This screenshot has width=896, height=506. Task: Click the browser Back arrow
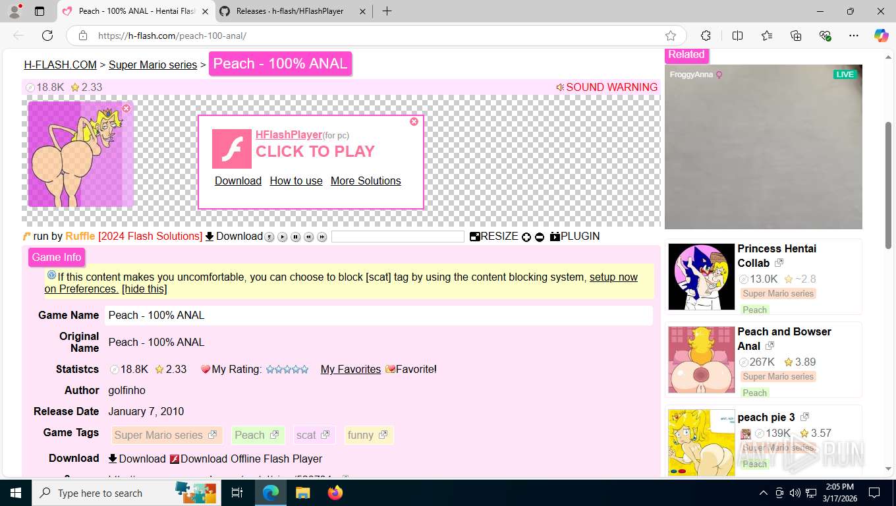[18, 36]
